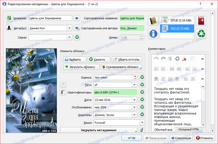Click the increase indent icon
The image size is (218, 144).
(x=188, y=69)
